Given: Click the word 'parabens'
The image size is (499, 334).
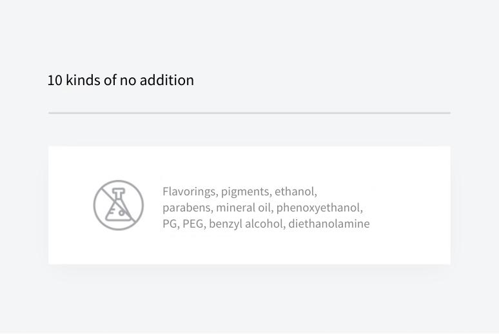Looking at the screenshot, I should point(186,208).
